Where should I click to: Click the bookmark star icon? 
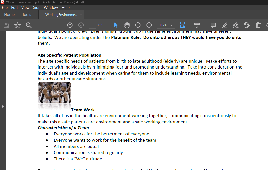tap(18, 25)
